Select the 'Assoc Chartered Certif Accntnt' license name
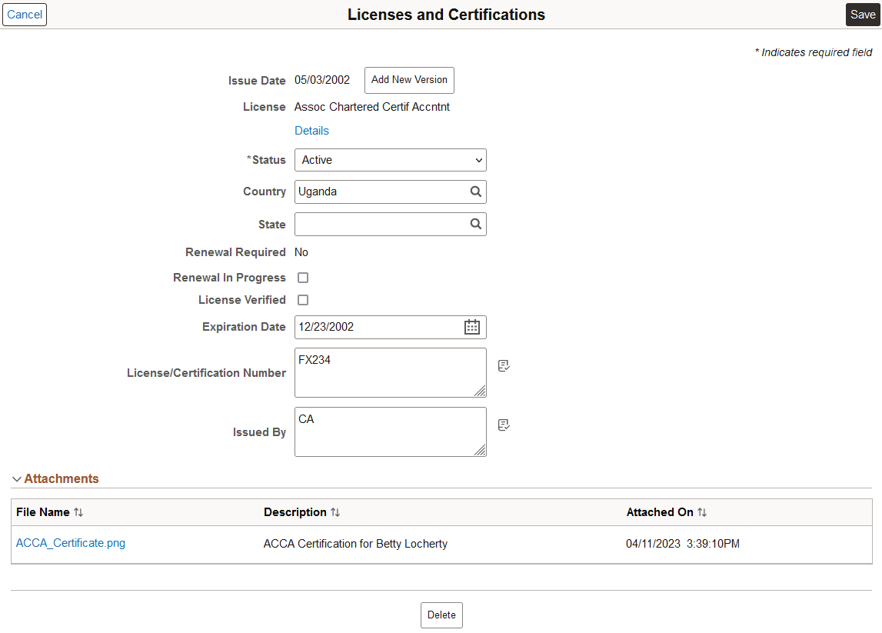Screen dimensions: 882x633 pyautogui.click(x=372, y=107)
